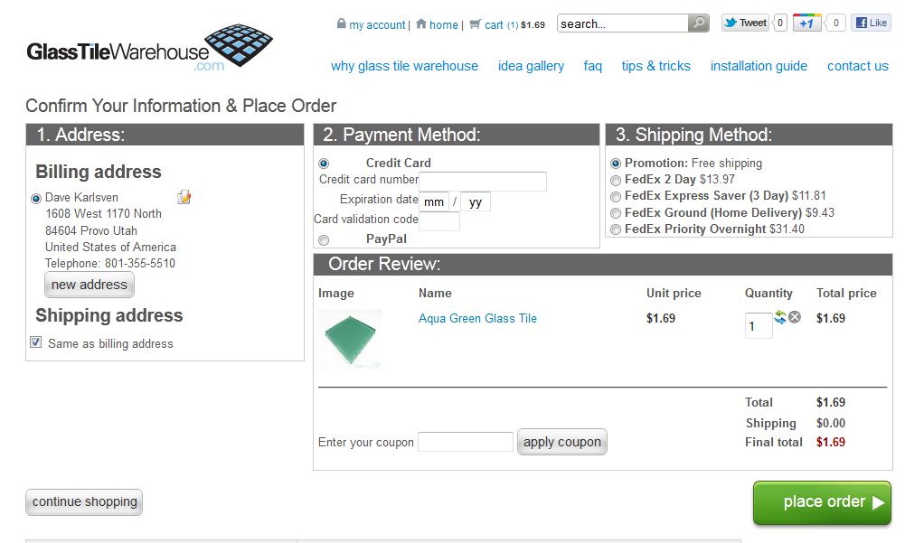Remove Aqua Green Glass Tile item
This screenshot has width=924, height=543.
point(795,317)
